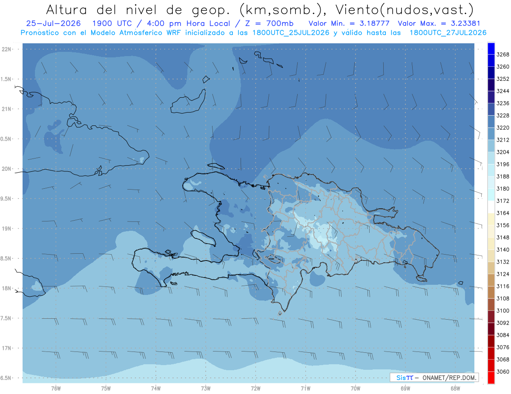This screenshot has width=511, height=394.
Task: Click the '3236' colorbar value label
Action: 503,103
